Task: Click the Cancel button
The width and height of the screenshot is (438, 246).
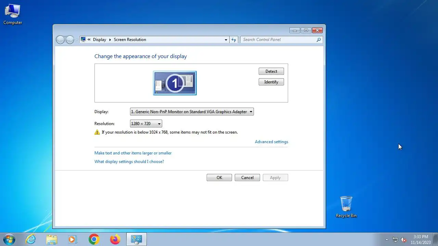Action: point(247,178)
